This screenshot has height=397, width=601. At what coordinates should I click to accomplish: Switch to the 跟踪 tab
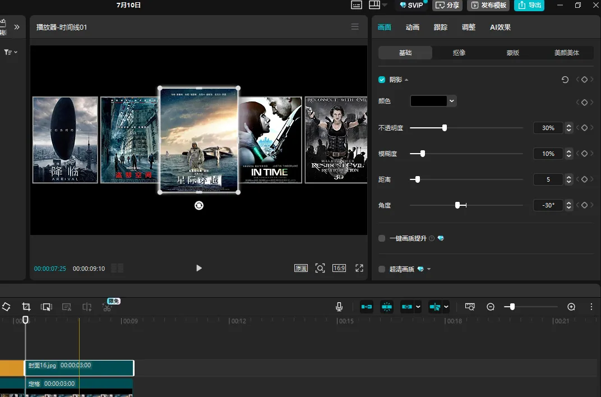tap(441, 27)
